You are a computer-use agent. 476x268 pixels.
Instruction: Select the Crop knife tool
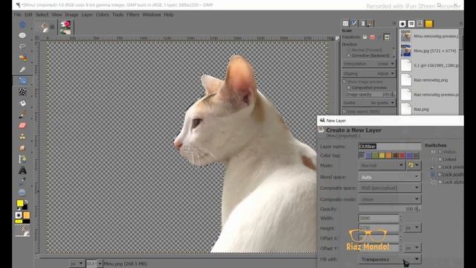click(x=22, y=69)
